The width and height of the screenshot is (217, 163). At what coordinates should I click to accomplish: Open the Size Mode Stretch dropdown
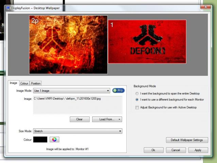click(x=78, y=131)
